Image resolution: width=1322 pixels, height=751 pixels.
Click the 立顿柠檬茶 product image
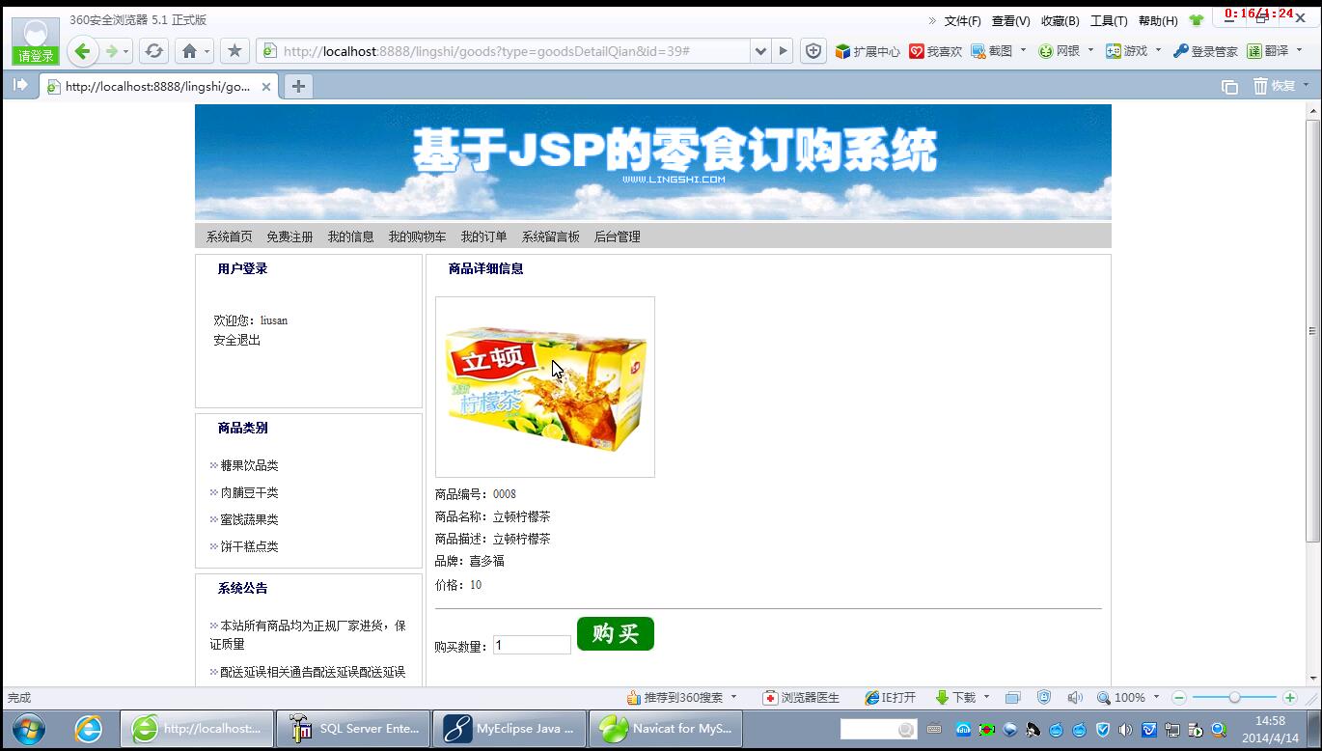[x=545, y=387]
